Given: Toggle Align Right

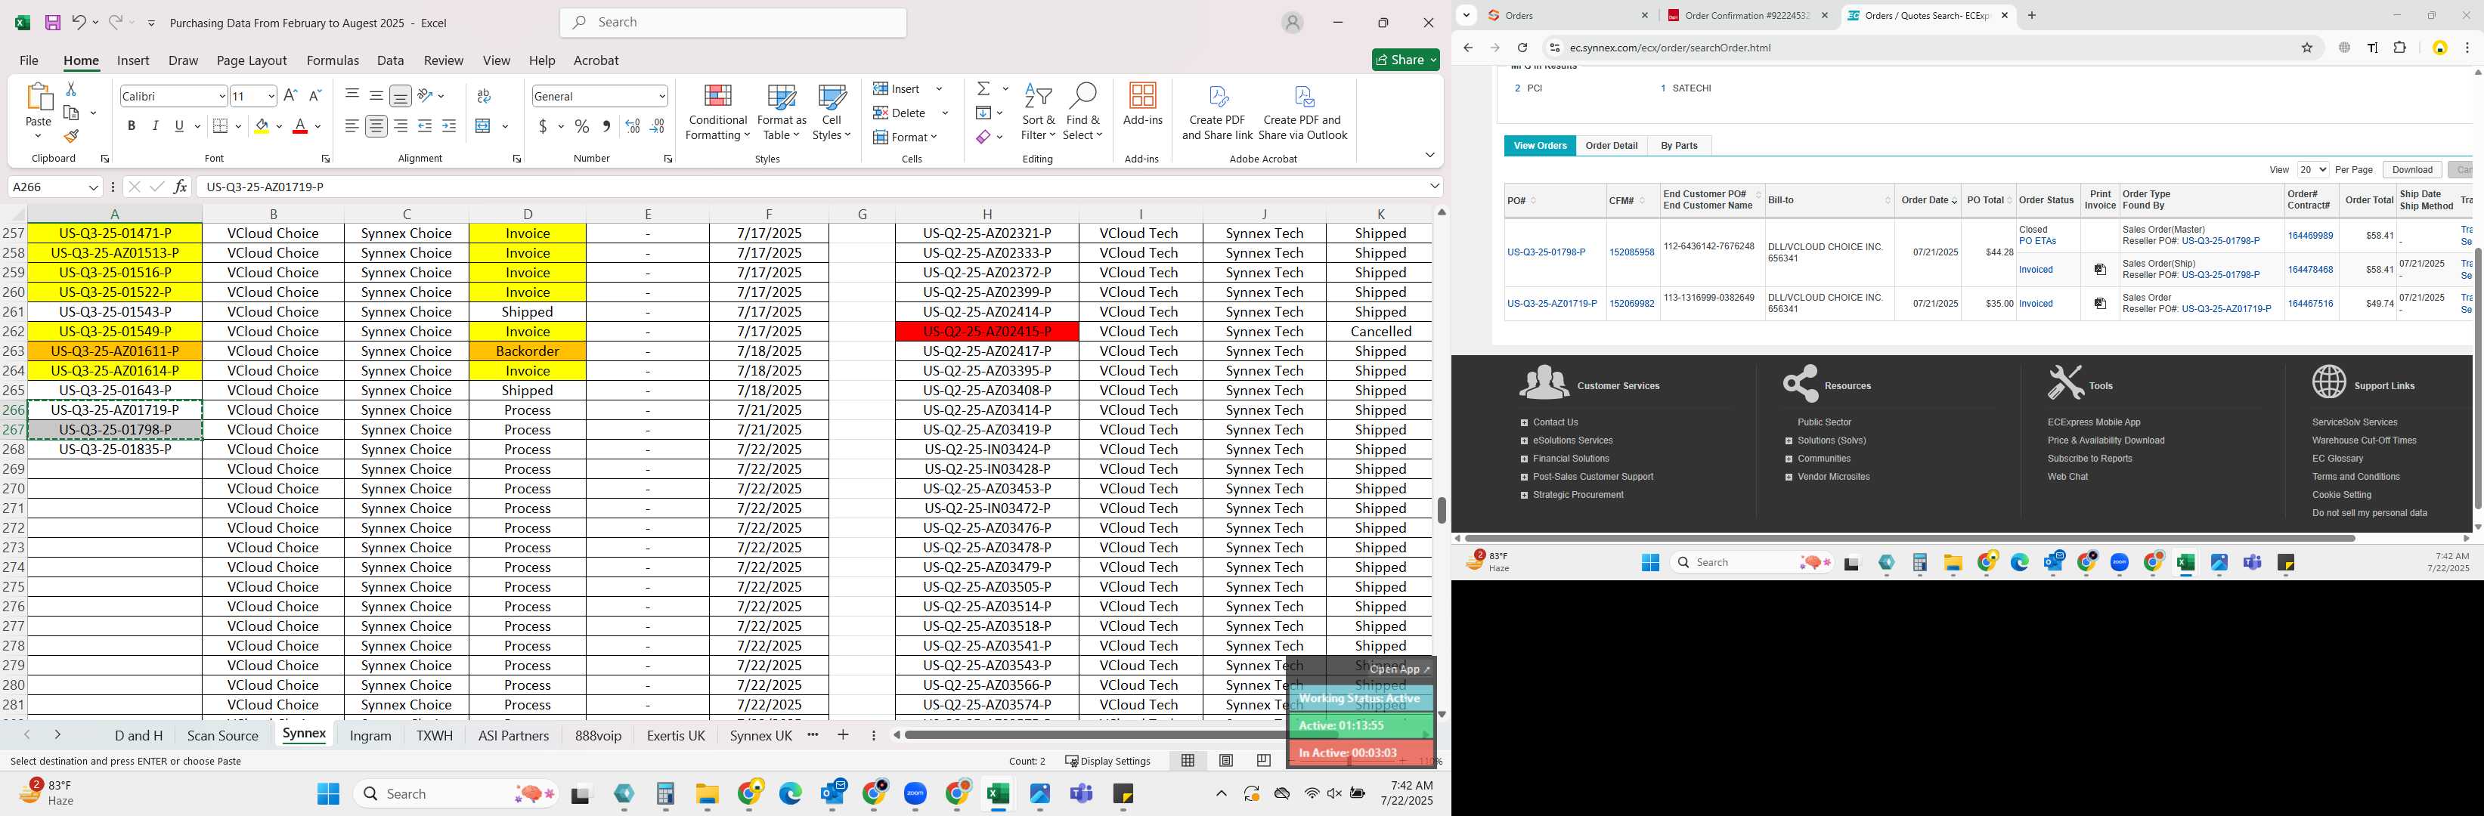Looking at the screenshot, I should tap(400, 126).
